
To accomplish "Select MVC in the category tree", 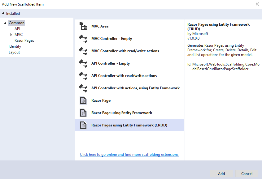I will 19,35.
